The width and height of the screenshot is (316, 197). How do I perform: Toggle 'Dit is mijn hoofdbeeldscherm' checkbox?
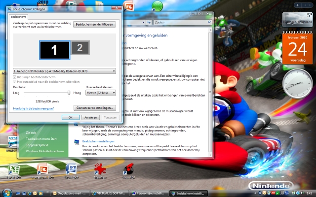14,77
